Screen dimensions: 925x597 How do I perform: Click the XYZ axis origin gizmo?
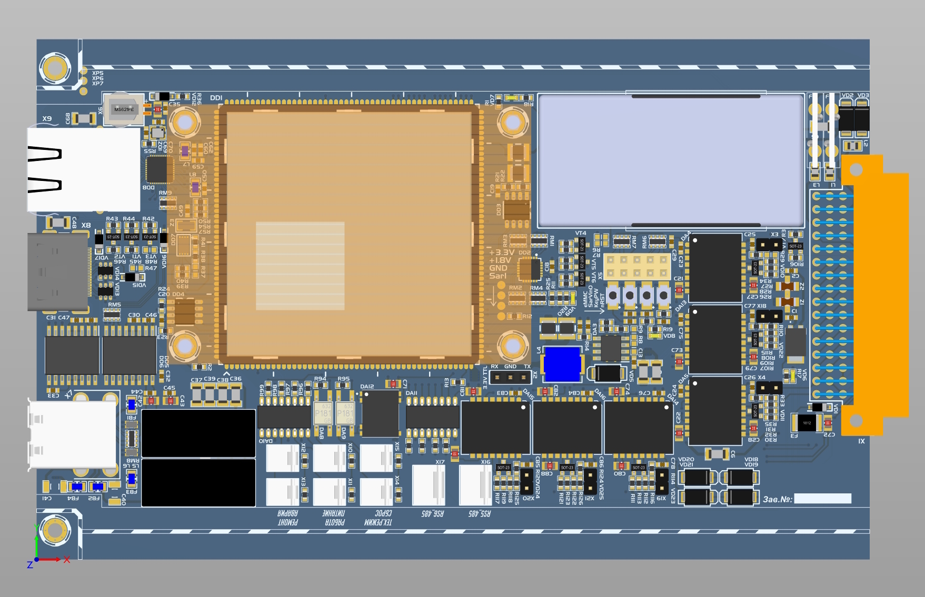[37, 559]
